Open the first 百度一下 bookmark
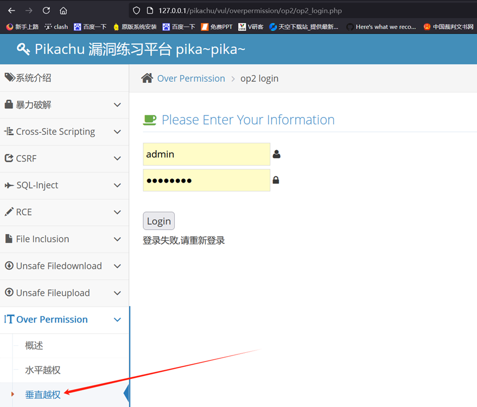 click(x=90, y=27)
